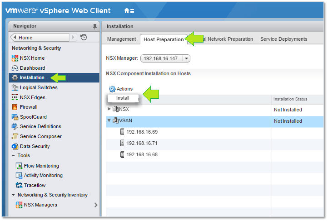This screenshot has height=221, width=328.
Task: Click the Installation gear icon
Action: tap(15, 77)
